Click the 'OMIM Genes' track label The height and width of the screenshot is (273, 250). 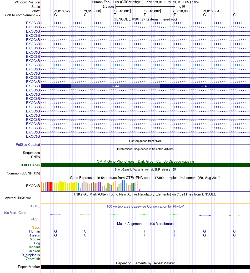tap(30, 165)
